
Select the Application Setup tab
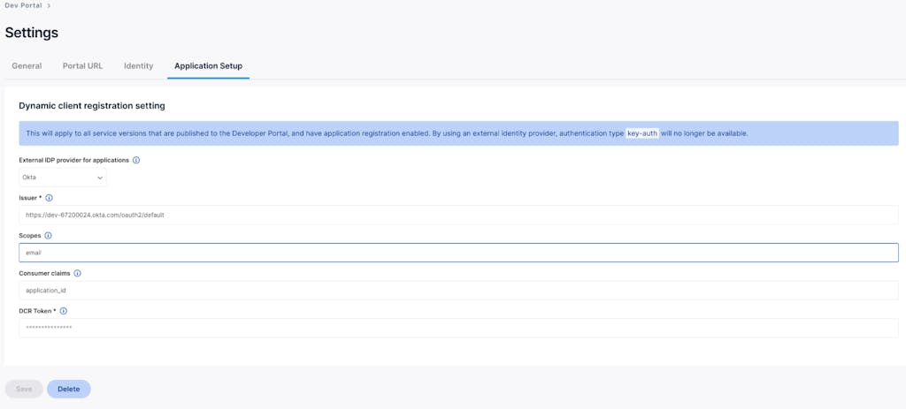click(x=208, y=66)
